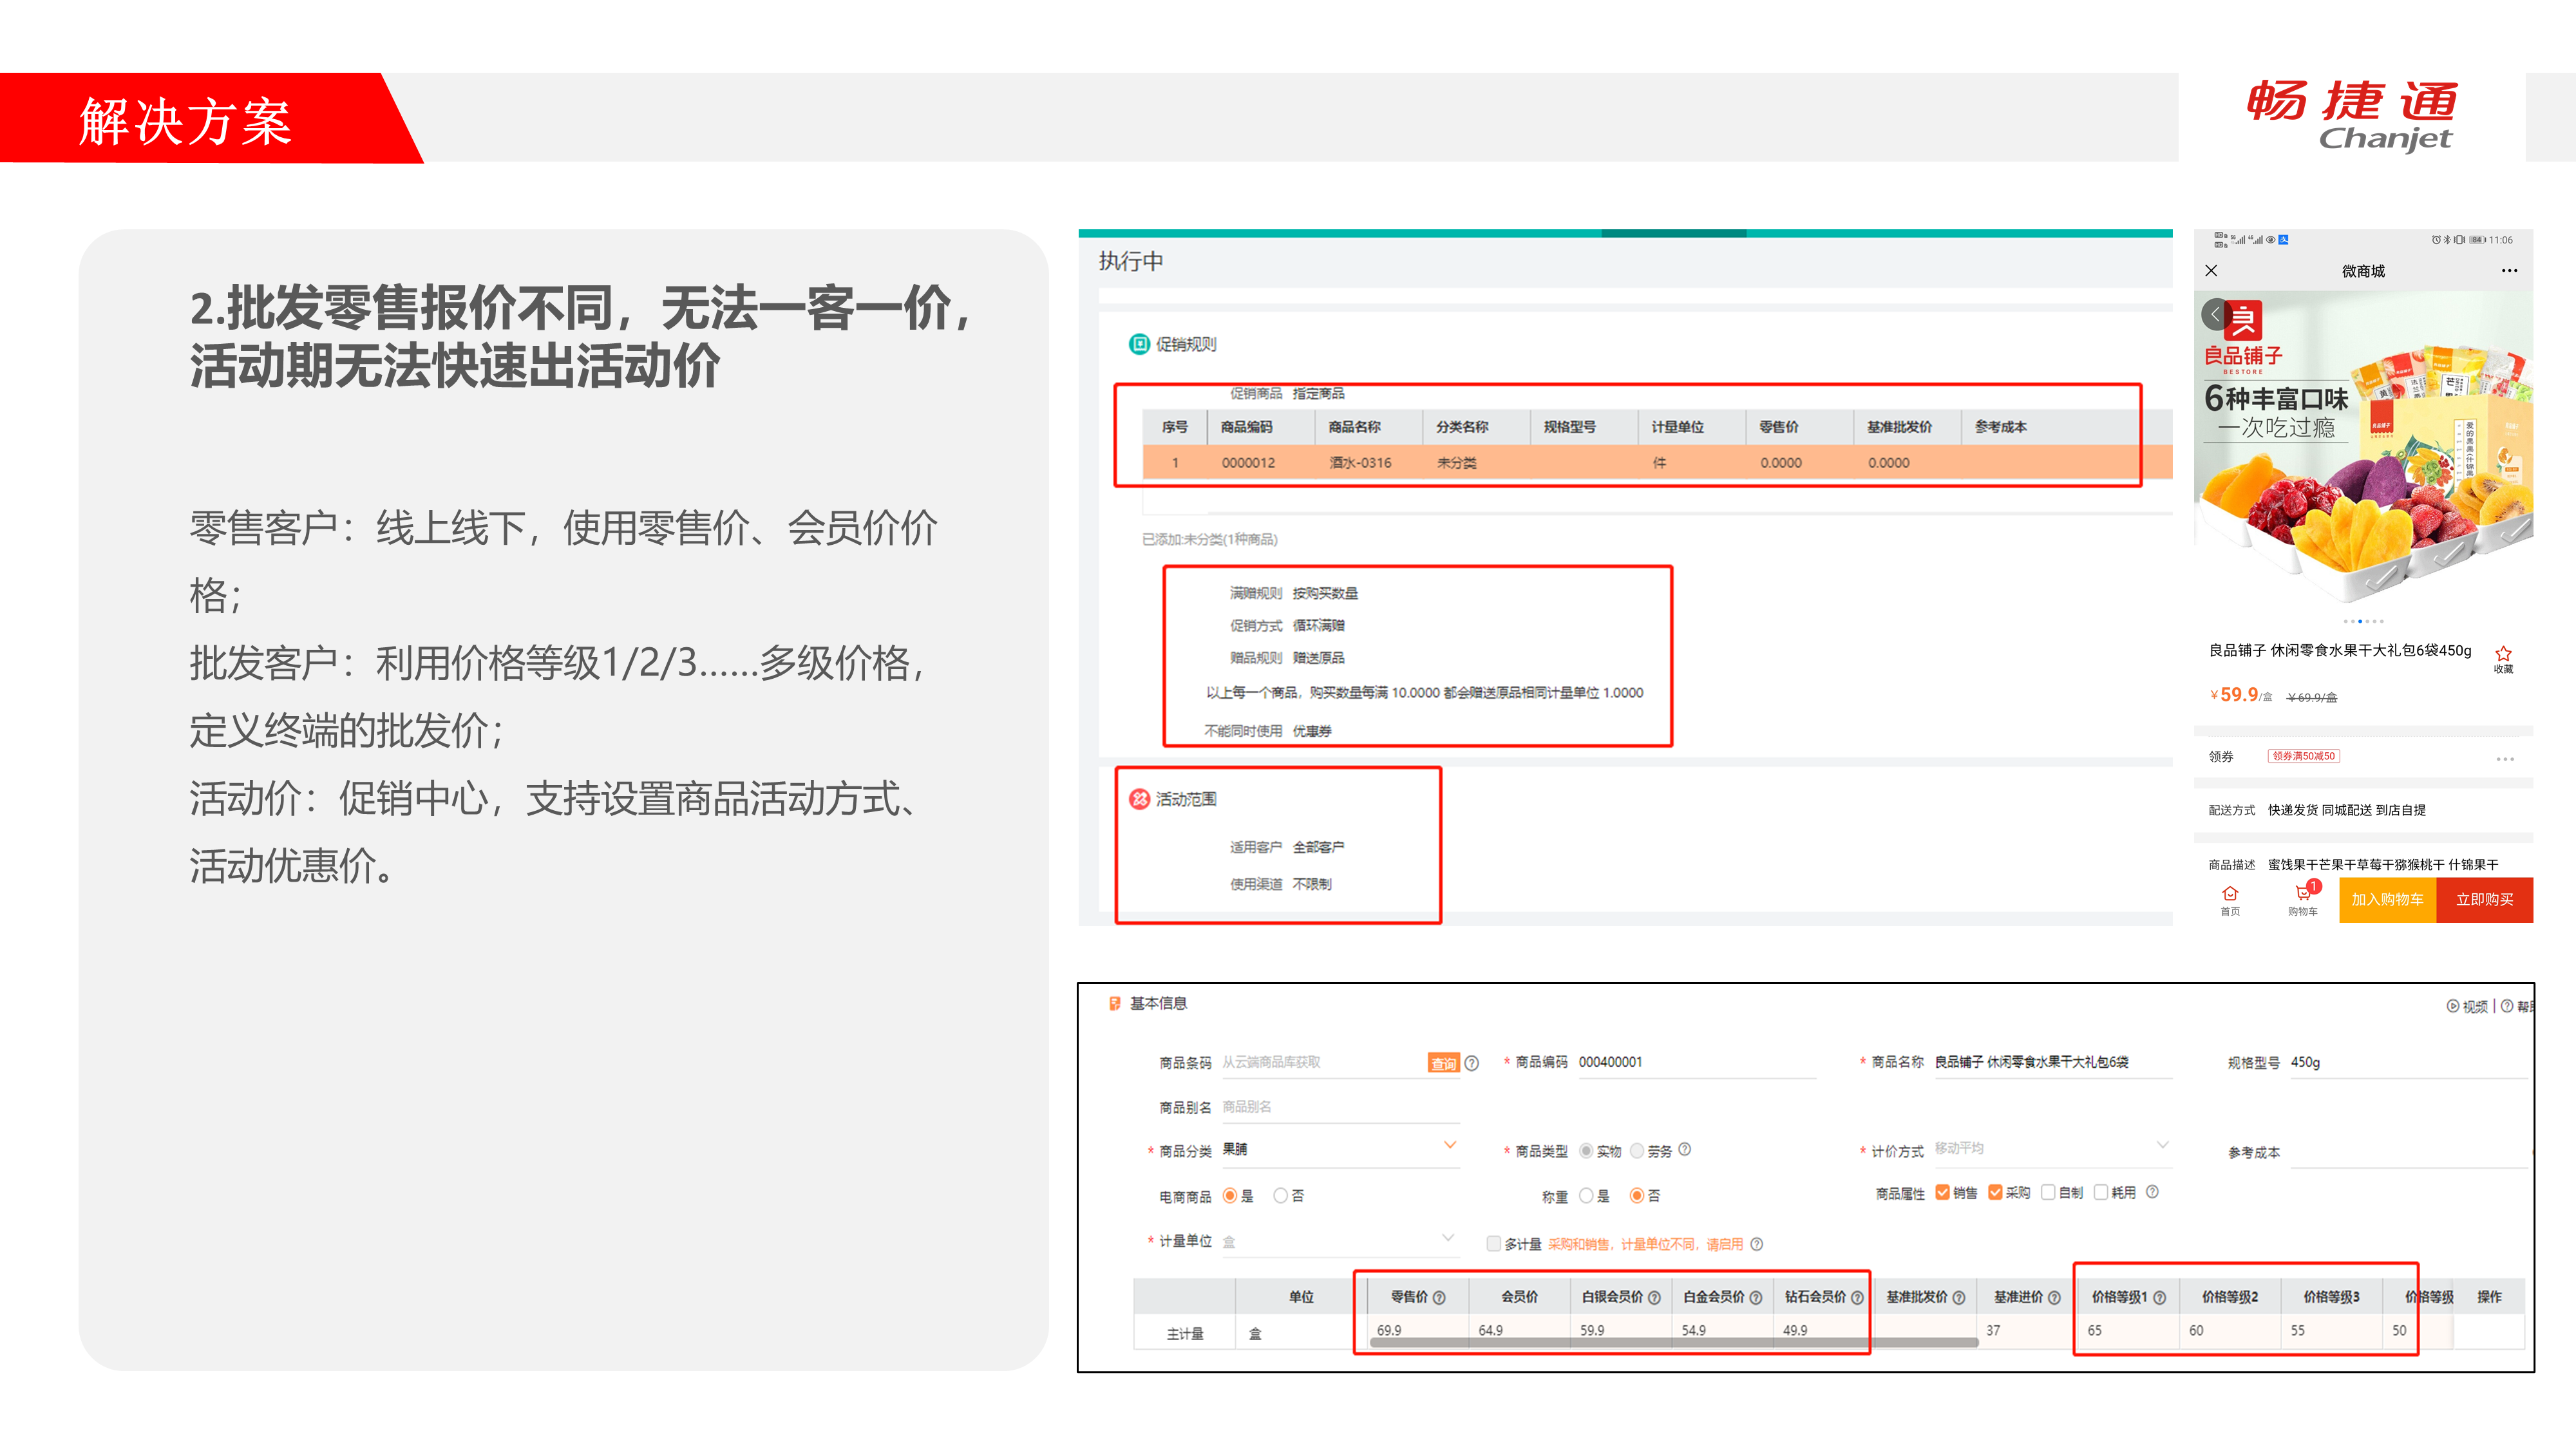The width and height of the screenshot is (2576, 1449).
Task: Click help icon beside 价格等级1 header
Action: coord(2159,1297)
